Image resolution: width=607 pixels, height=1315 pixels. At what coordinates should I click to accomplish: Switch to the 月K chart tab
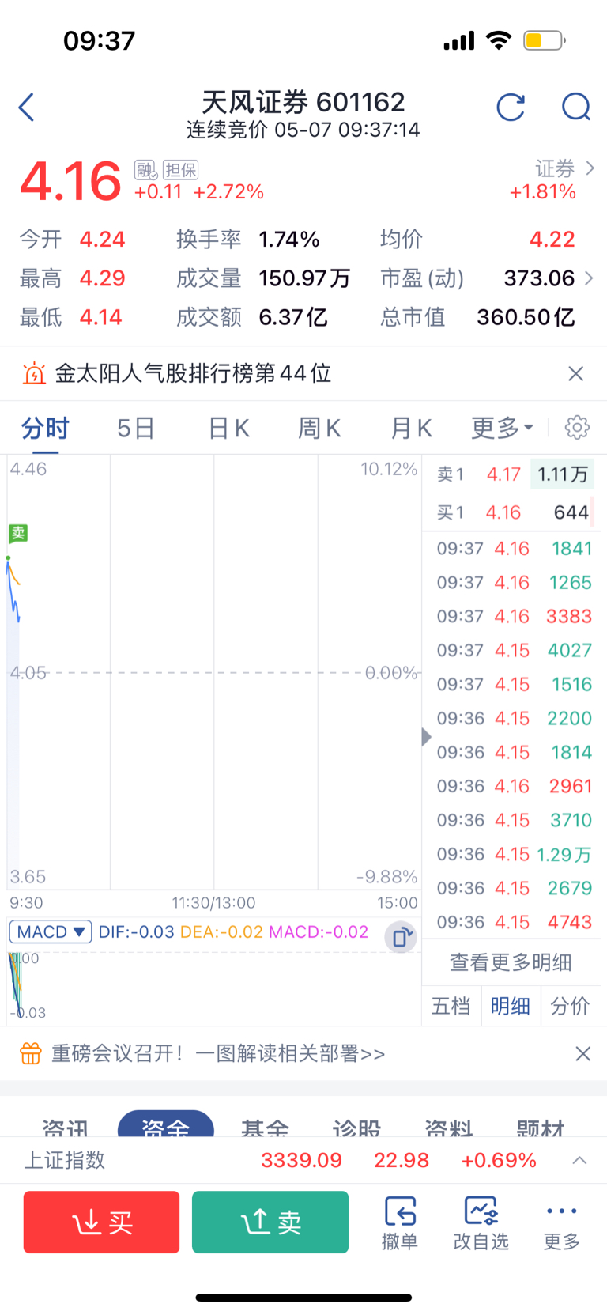pyautogui.click(x=411, y=428)
